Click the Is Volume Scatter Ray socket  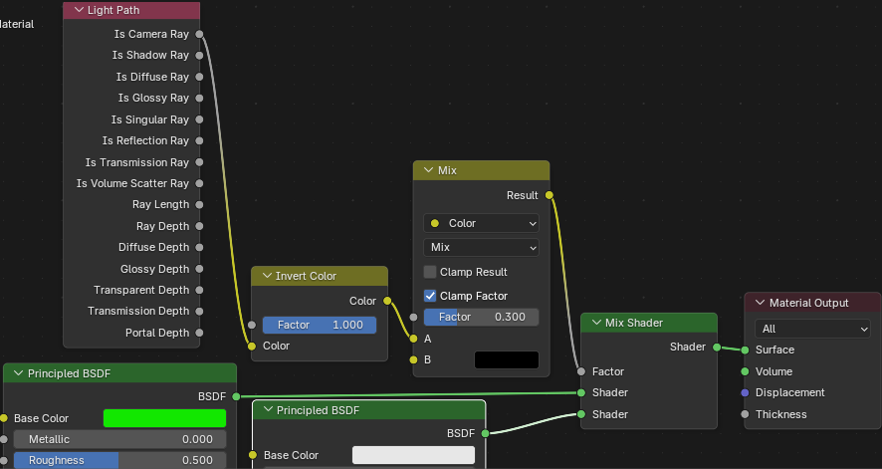[x=199, y=183]
